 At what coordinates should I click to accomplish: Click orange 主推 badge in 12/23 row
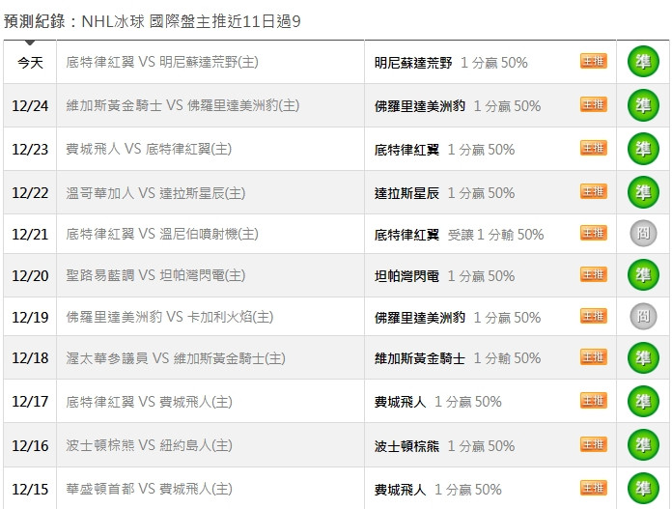594,148
